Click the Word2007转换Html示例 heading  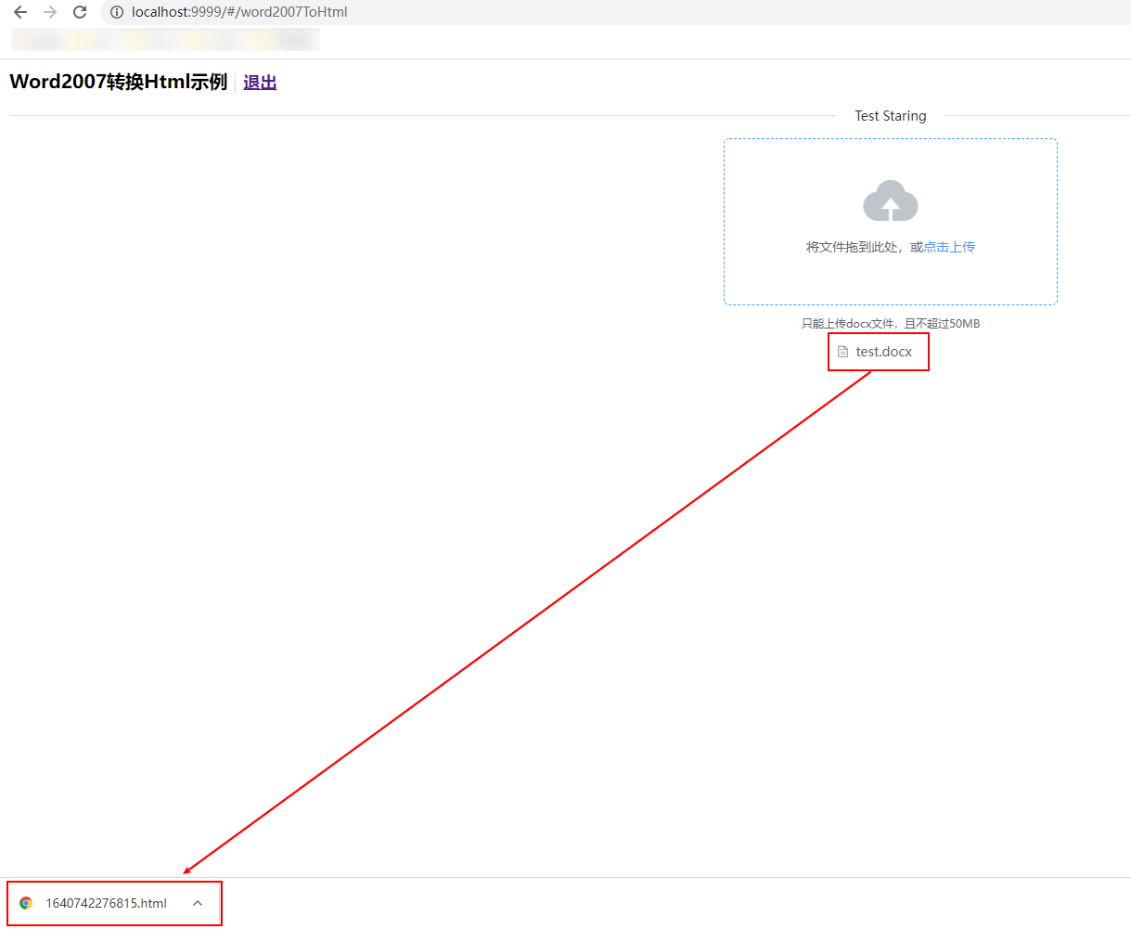pyautogui.click(x=118, y=82)
